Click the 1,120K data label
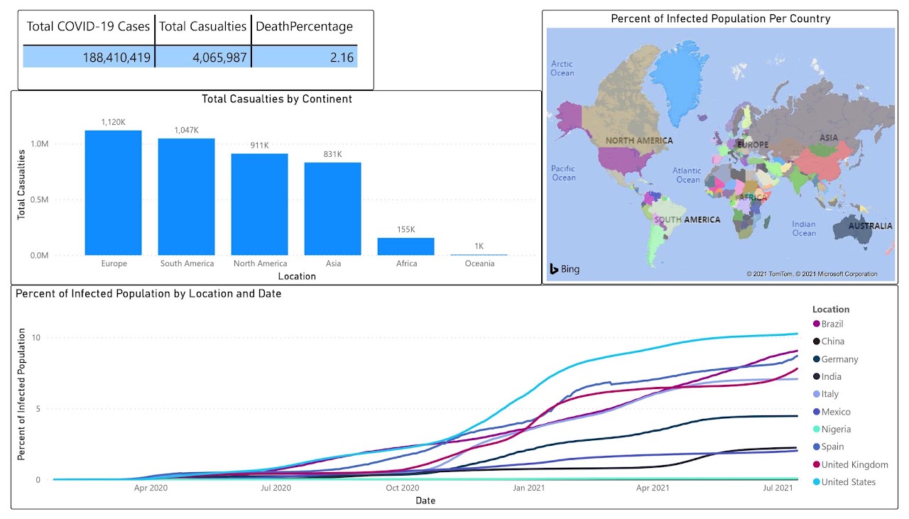 [114, 123]
